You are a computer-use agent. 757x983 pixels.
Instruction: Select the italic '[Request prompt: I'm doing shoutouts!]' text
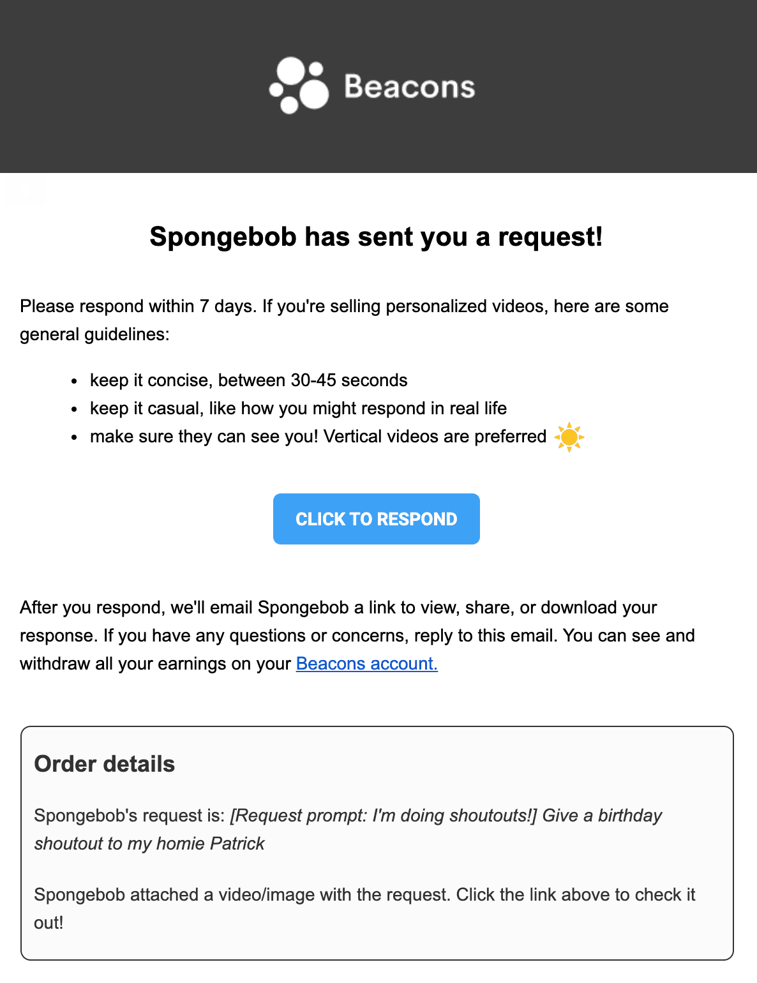[383, 816]
